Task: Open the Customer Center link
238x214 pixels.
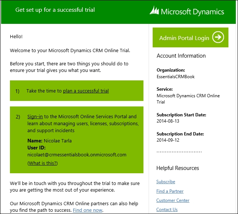Action: (173, 200)
